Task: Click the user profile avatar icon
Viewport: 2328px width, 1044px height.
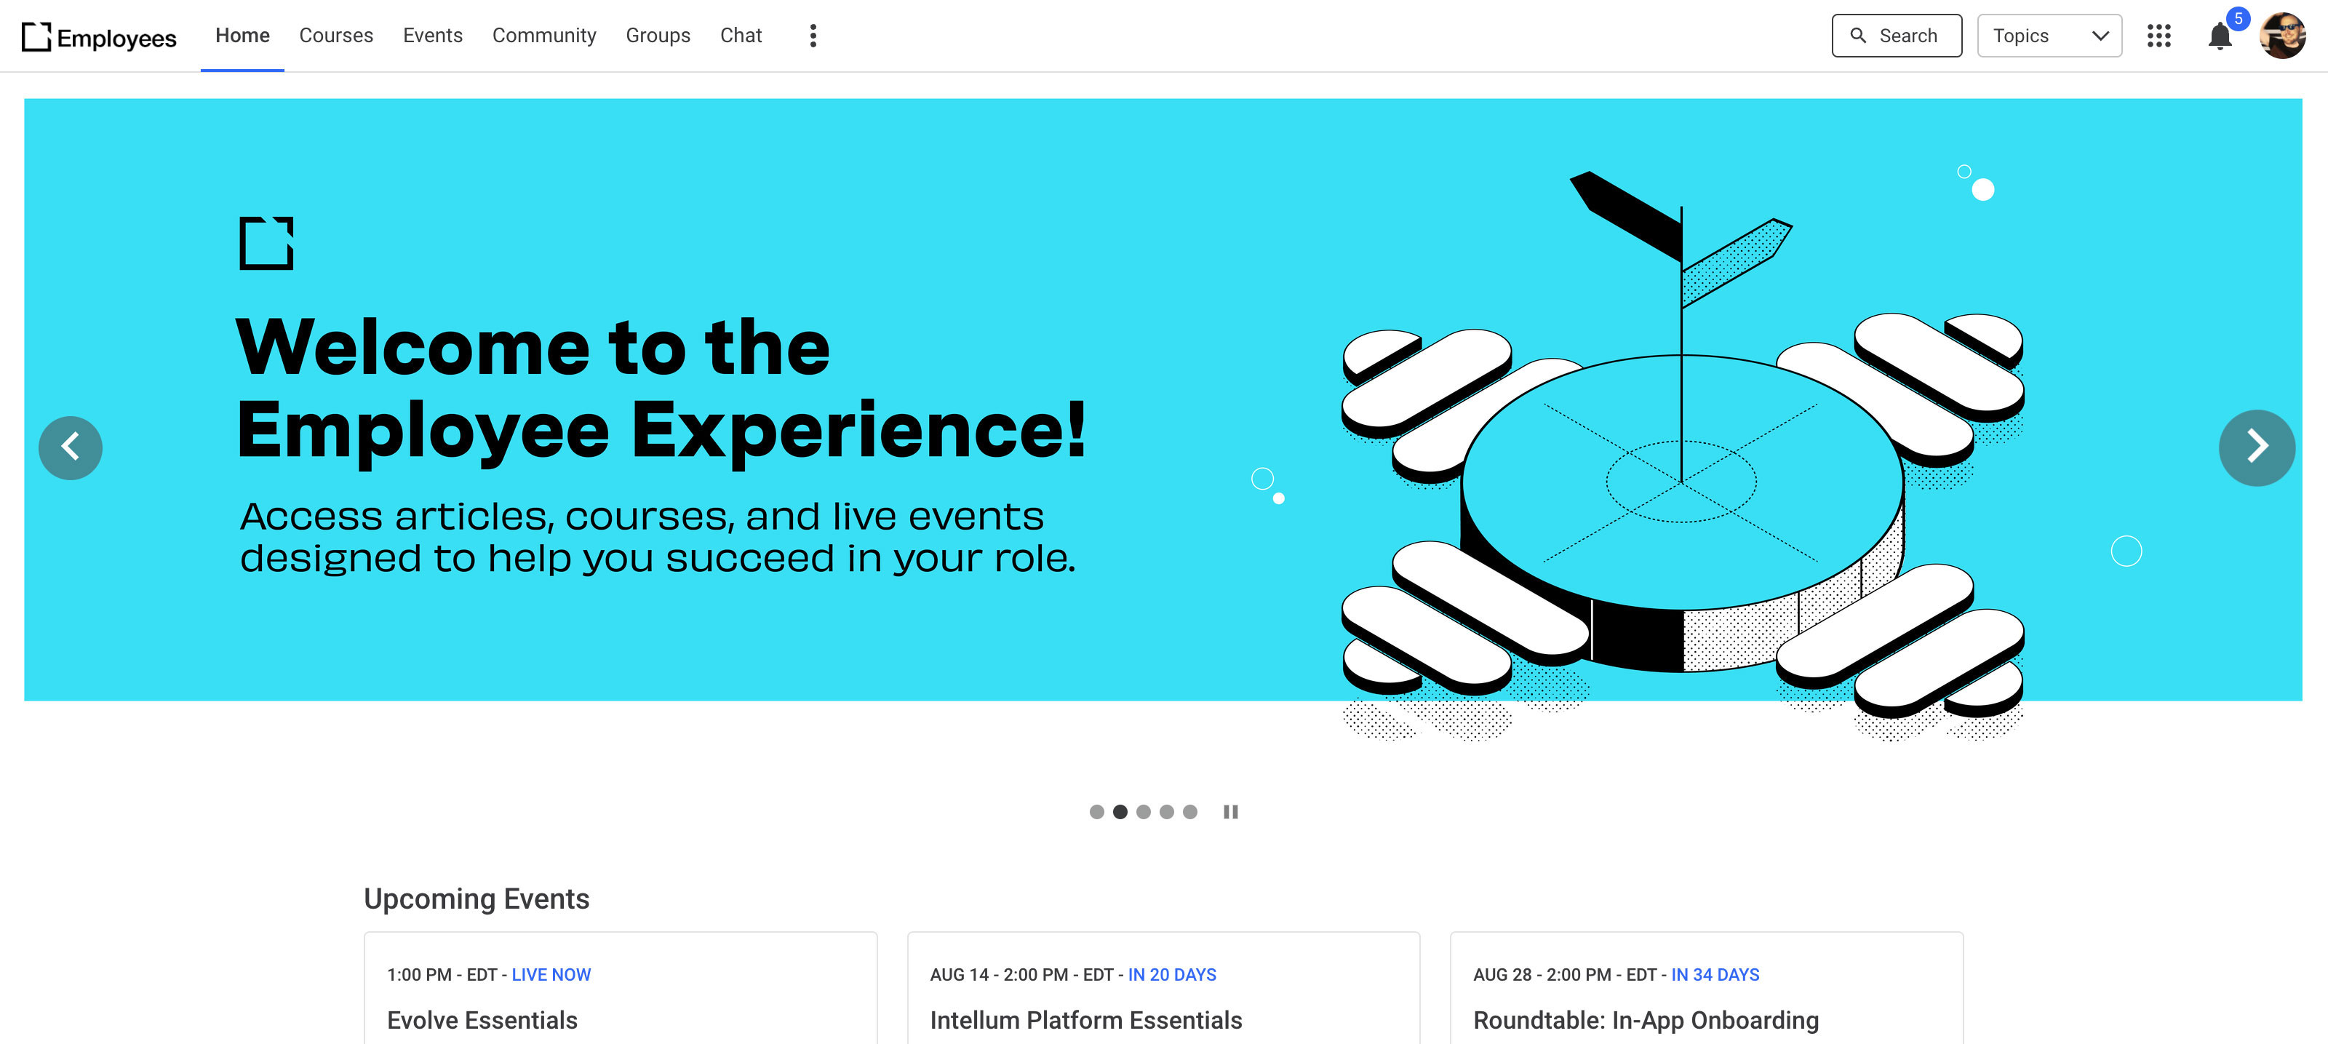Action: pos(2282,34)
